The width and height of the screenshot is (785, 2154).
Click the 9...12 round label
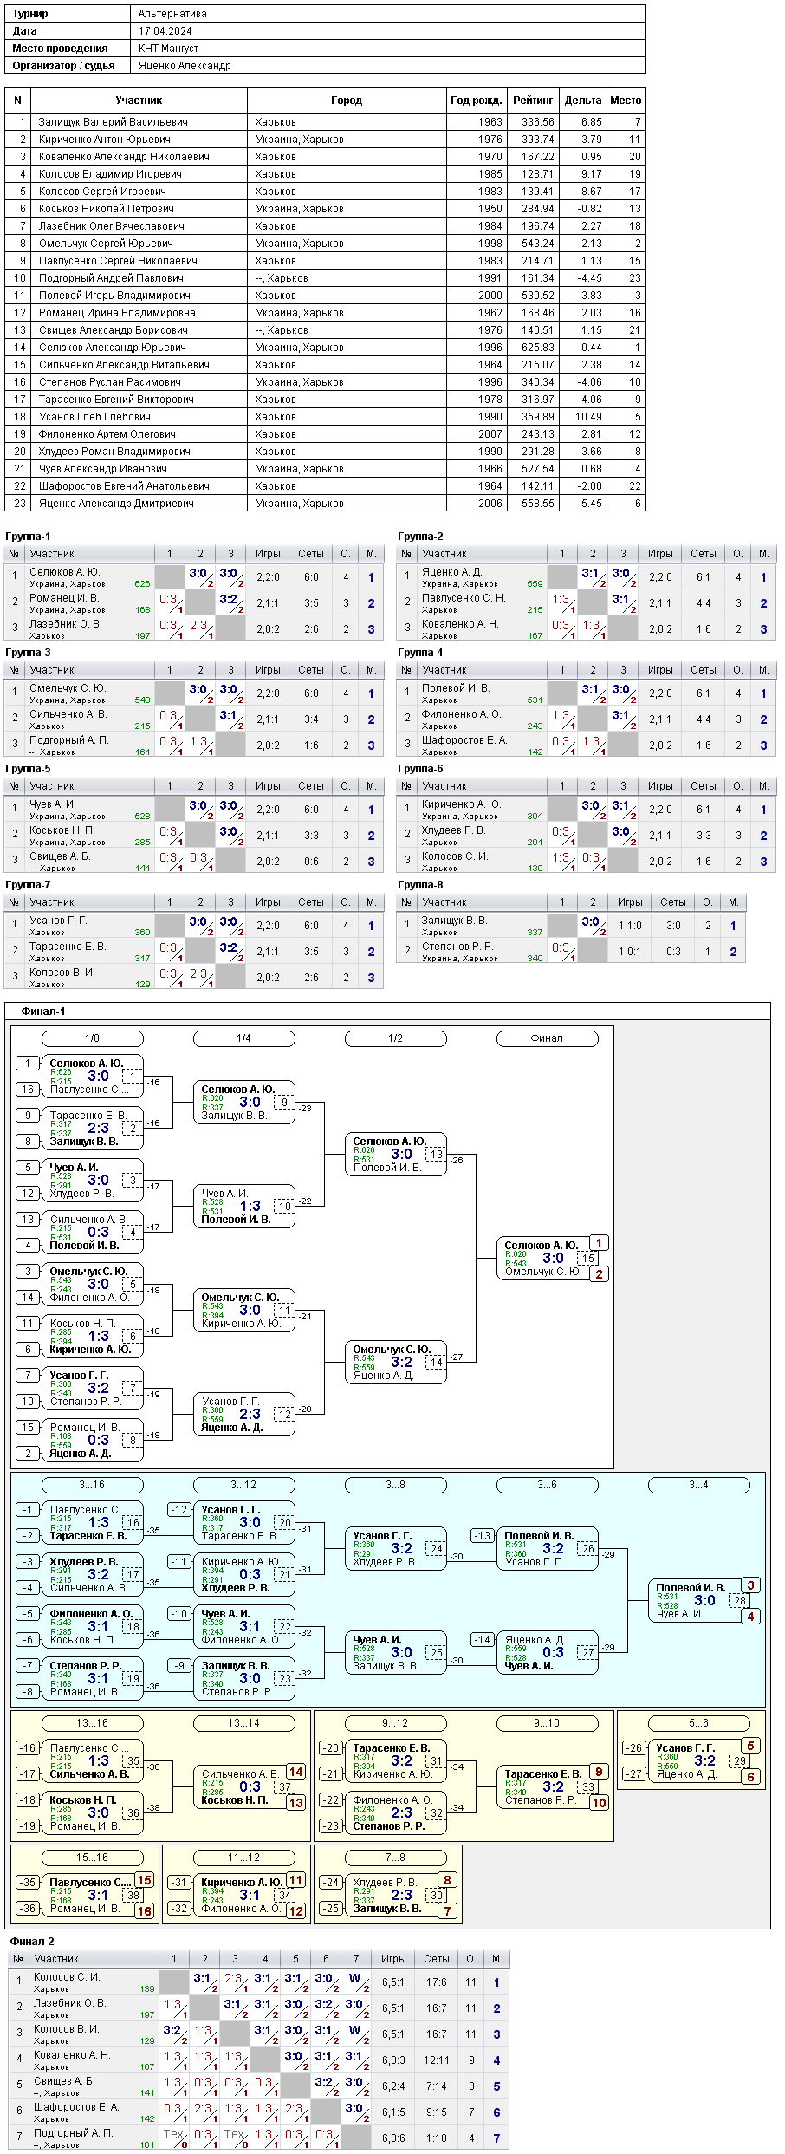pos(395,1723)
